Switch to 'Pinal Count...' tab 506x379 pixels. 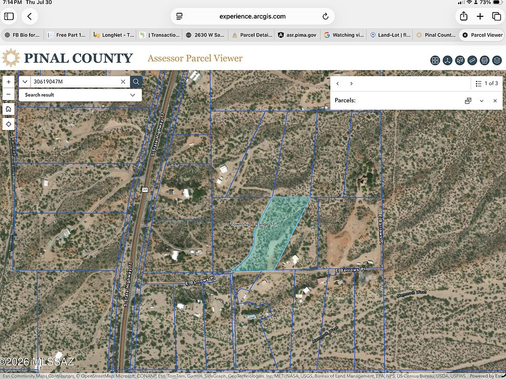[x=436, y=35]
